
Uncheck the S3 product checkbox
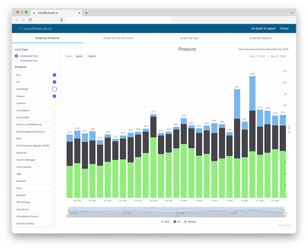pyautogui.click(x=54, y=82)
